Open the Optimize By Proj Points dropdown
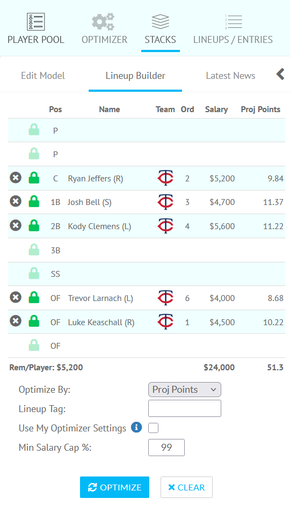Viewport: 290px width, 506px height. click(185, 390)
